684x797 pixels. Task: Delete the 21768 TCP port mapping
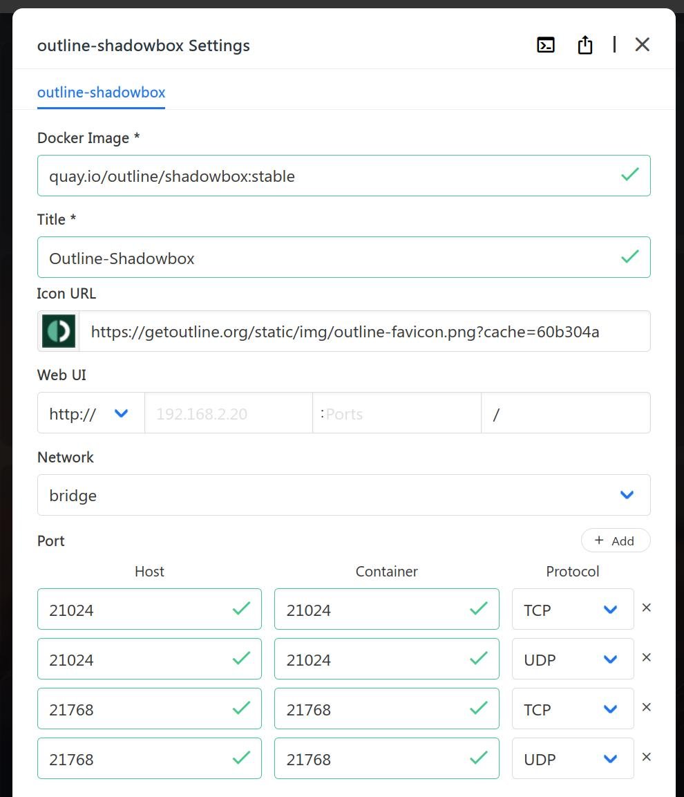(646, 707)
